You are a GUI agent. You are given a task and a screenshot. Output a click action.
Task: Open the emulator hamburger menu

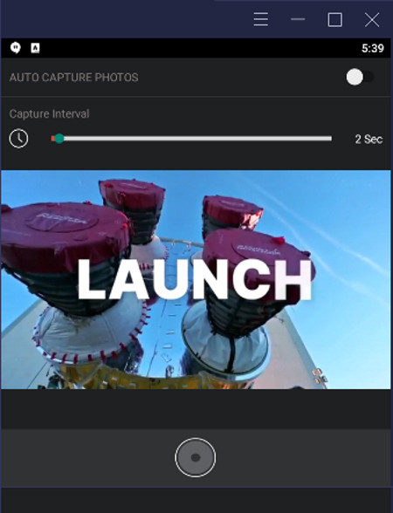coord(260,19)
